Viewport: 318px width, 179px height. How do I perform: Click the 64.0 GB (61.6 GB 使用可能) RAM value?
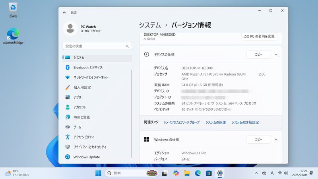[x=202, y=85]
